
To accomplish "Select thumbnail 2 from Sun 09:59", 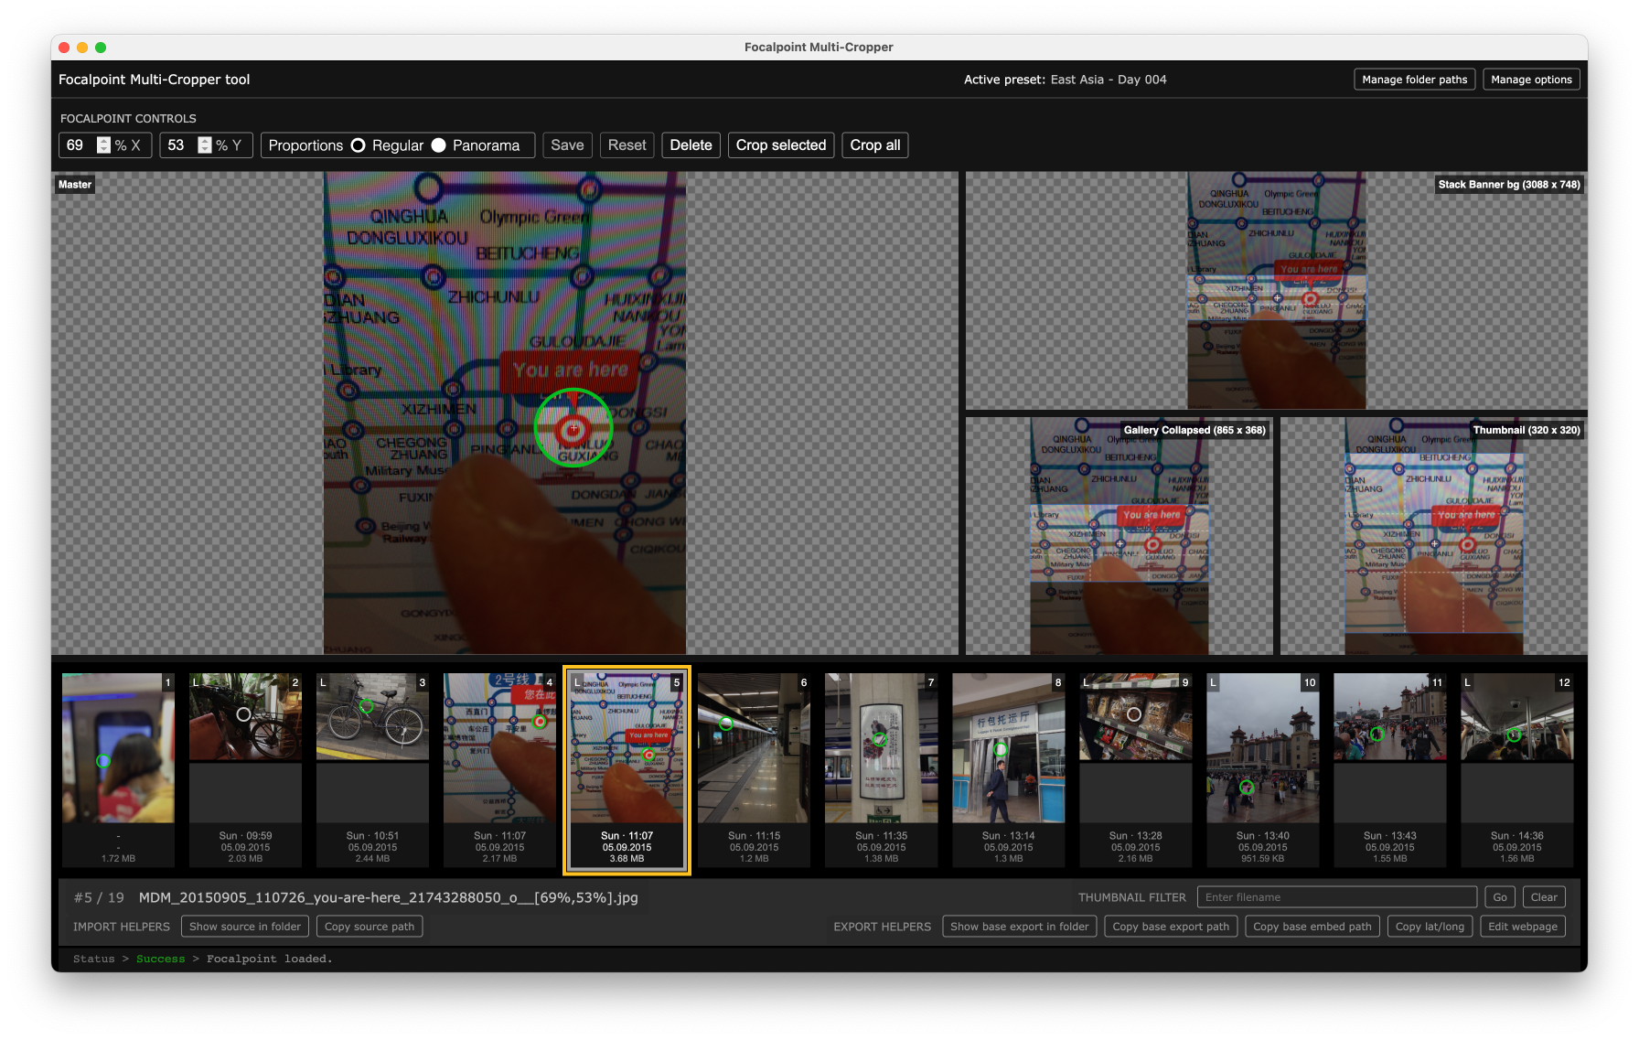I will [245, 770].
